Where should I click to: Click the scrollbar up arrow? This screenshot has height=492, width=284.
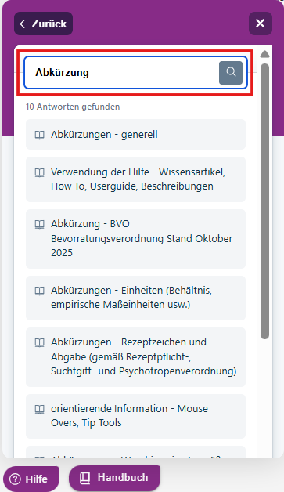265,54
